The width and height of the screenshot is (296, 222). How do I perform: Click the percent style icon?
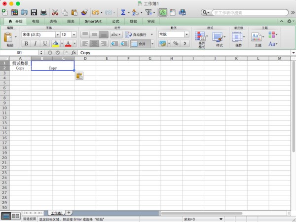pyautogui.click(x=176, y=43)
